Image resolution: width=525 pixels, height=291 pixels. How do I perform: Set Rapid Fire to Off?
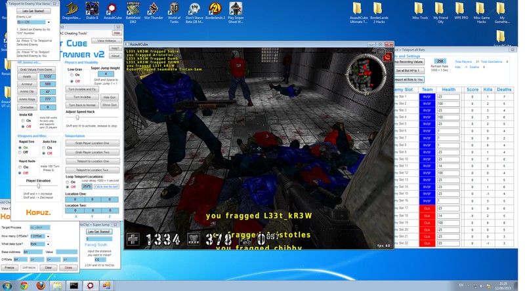click(20, 153)
